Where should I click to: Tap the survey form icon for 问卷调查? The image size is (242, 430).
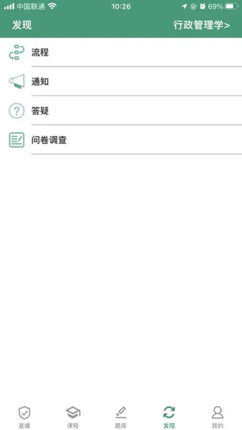click(17, 140)
